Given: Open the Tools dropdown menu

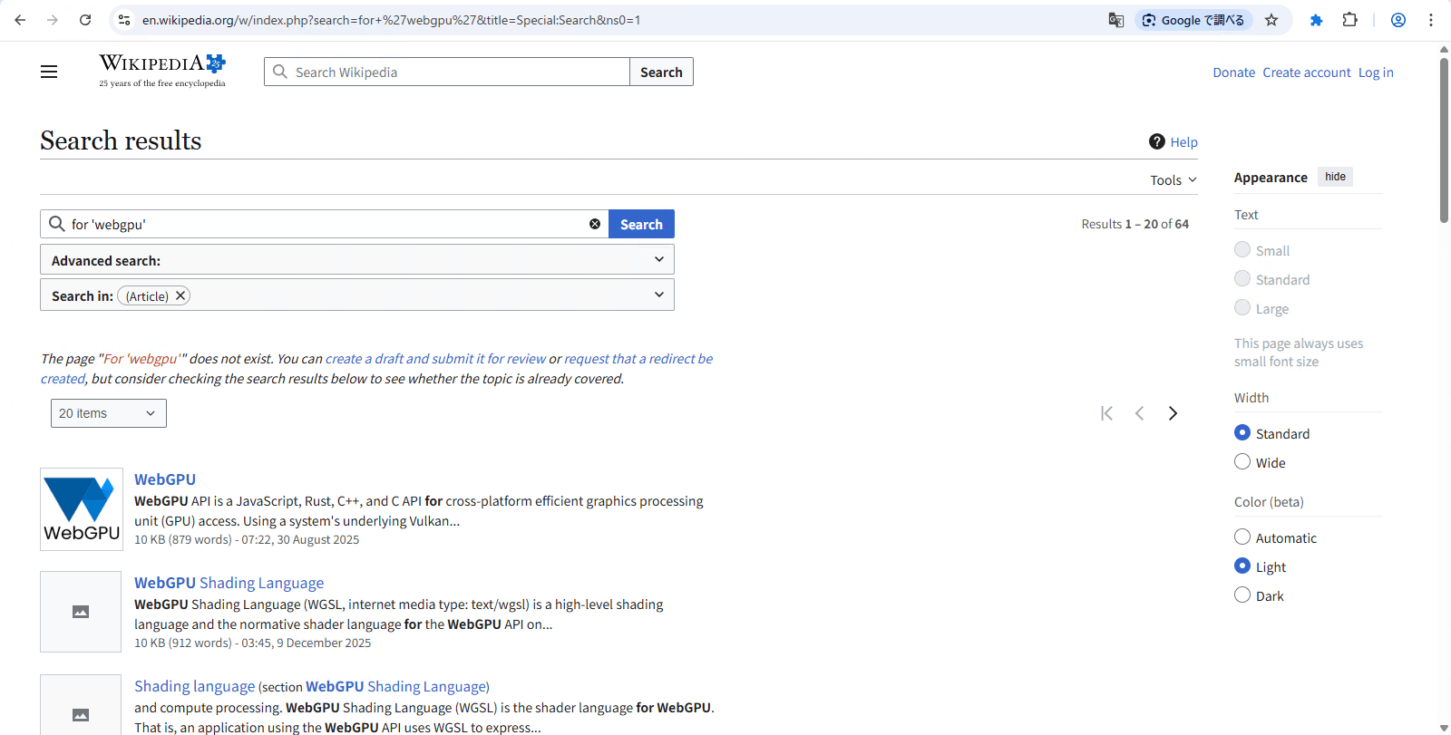Looking at the screenshot, I should point(1173,180).
